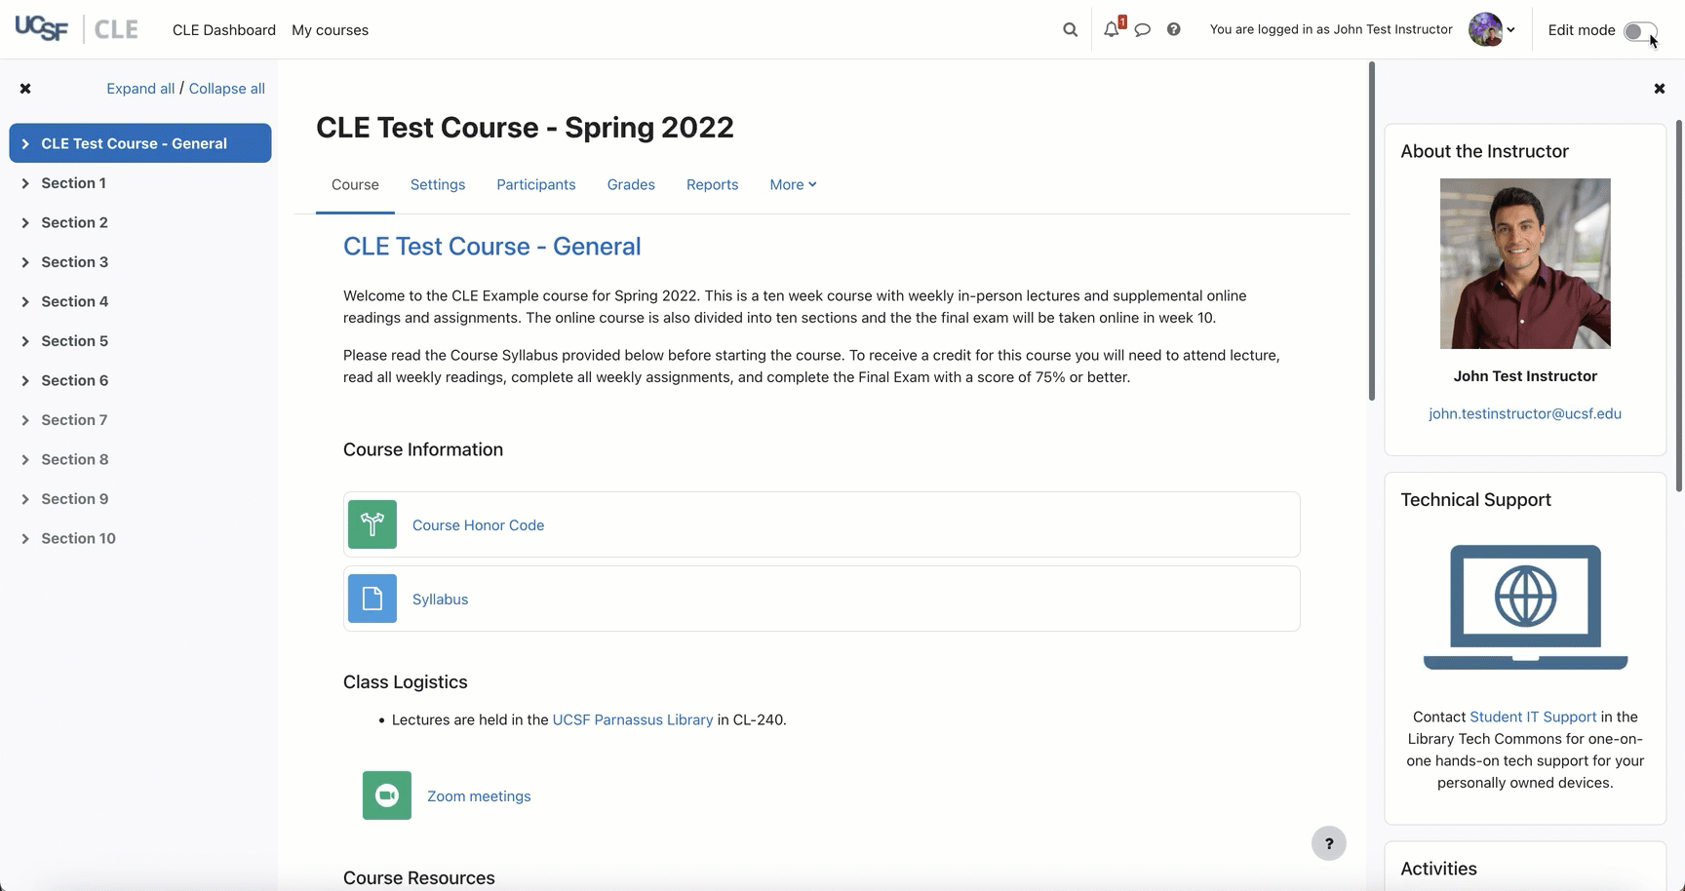Open My courses

pos(330,30)
